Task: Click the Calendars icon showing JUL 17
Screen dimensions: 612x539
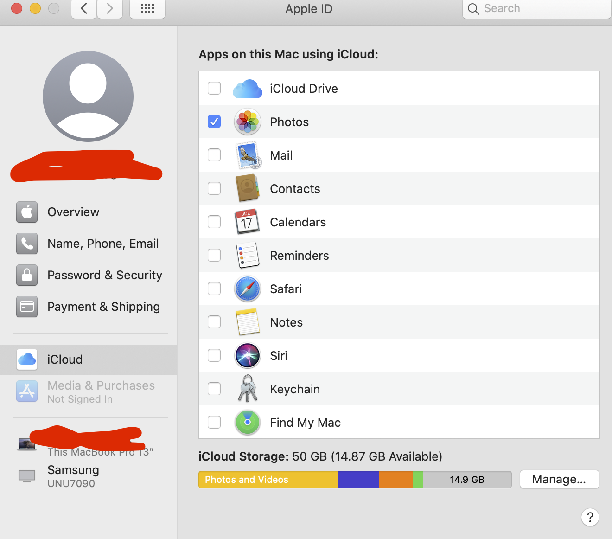Action: 246,222
